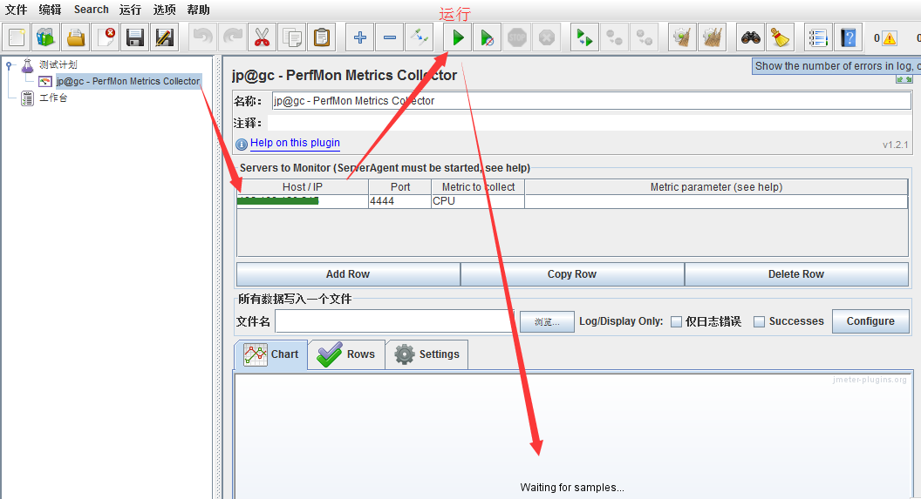This screenshot has width=921, height=499.
Task: Open the 帮助 menu
Action: (x=198, y=10)
